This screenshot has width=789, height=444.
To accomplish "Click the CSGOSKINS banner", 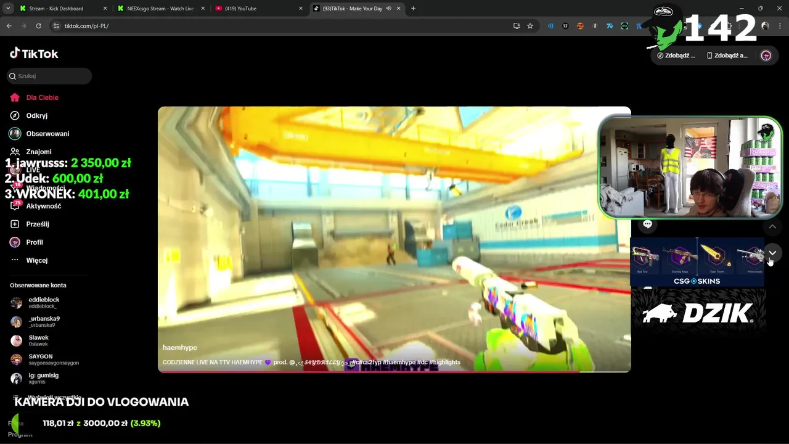I will click(x=697, y=262).
